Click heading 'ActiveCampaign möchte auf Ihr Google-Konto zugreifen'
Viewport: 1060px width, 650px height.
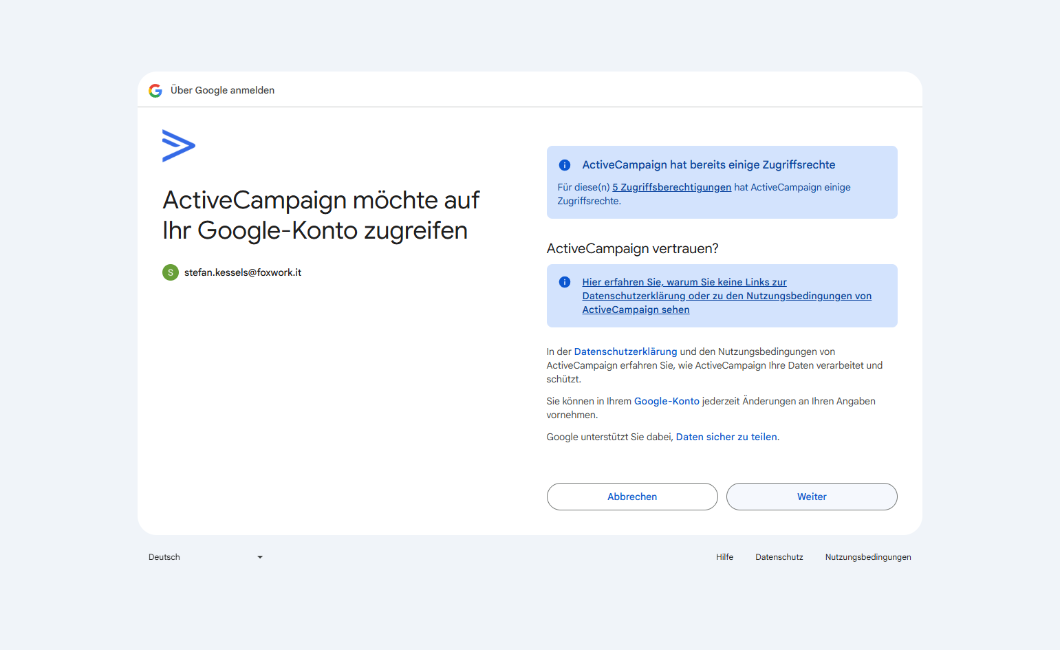321,215
